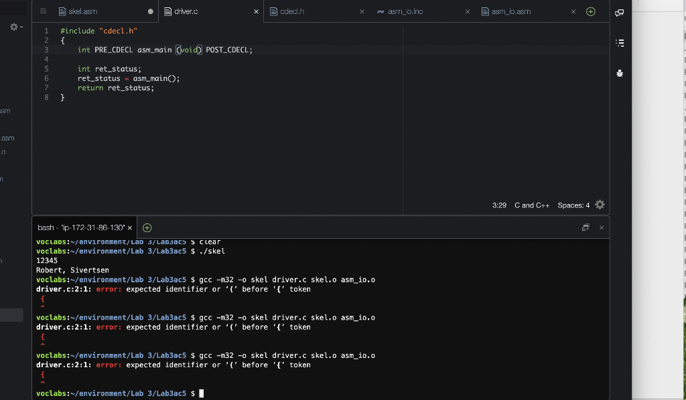Switch to the driver.c tab

click(186, 11)
